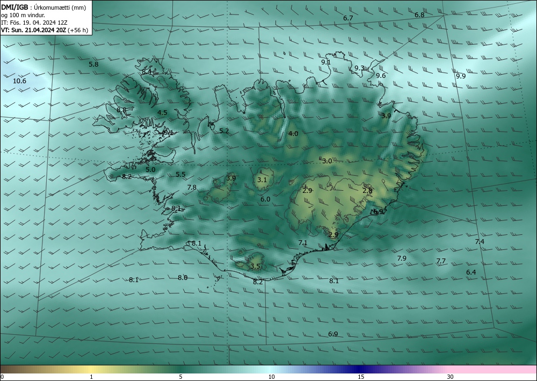The image size is (537, 381).
Task: Click the map title 'DMI/IGB : Úrkomumætti (mm)'
Action: point(43,8)
